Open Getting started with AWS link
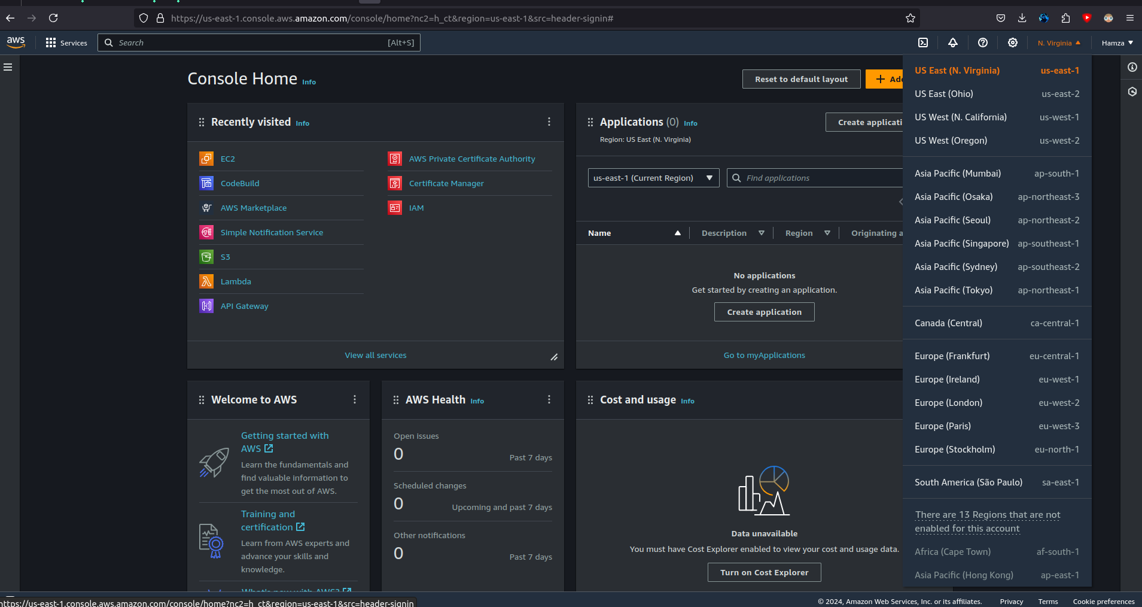 285,442
